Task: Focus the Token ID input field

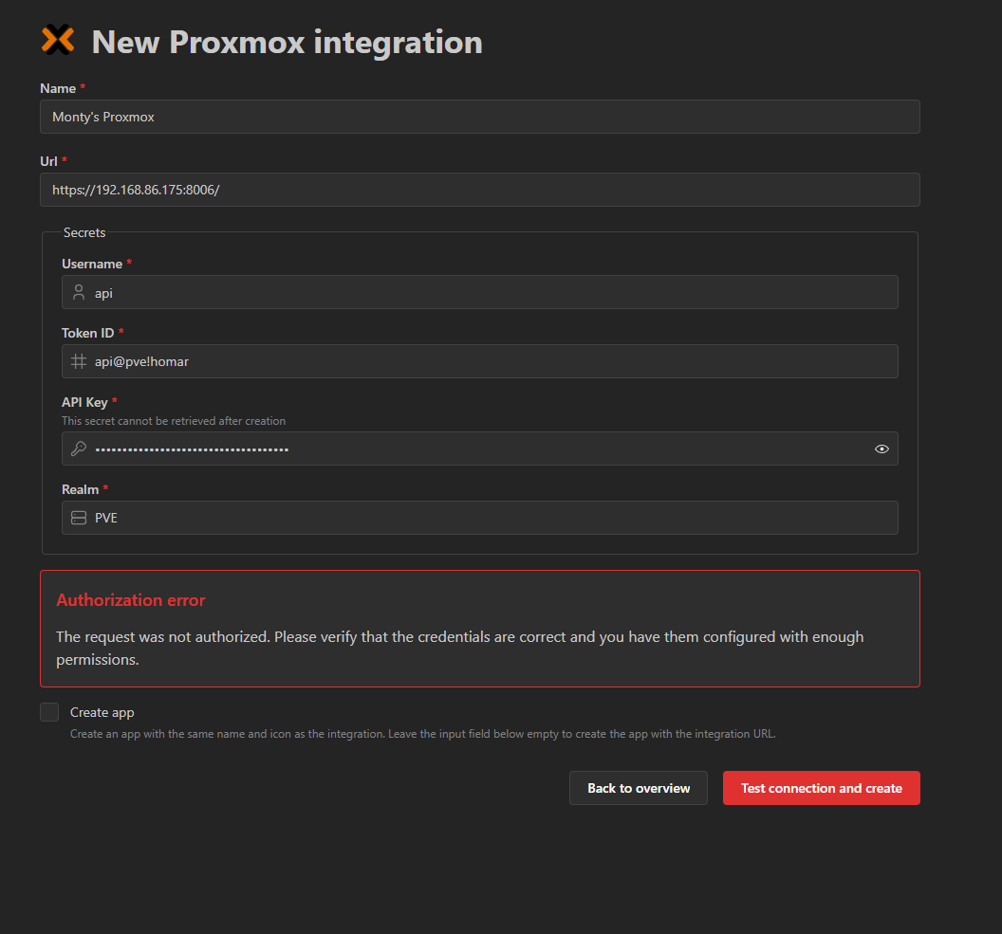Action: [x=480, y=361]
